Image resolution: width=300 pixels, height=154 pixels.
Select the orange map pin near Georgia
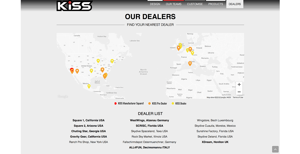point(102,70)
